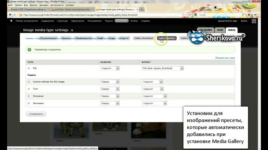Grab the drag handle of the Заголовок row
The height and width of the screenshot is (150, 268).
[x=29, y=103]
